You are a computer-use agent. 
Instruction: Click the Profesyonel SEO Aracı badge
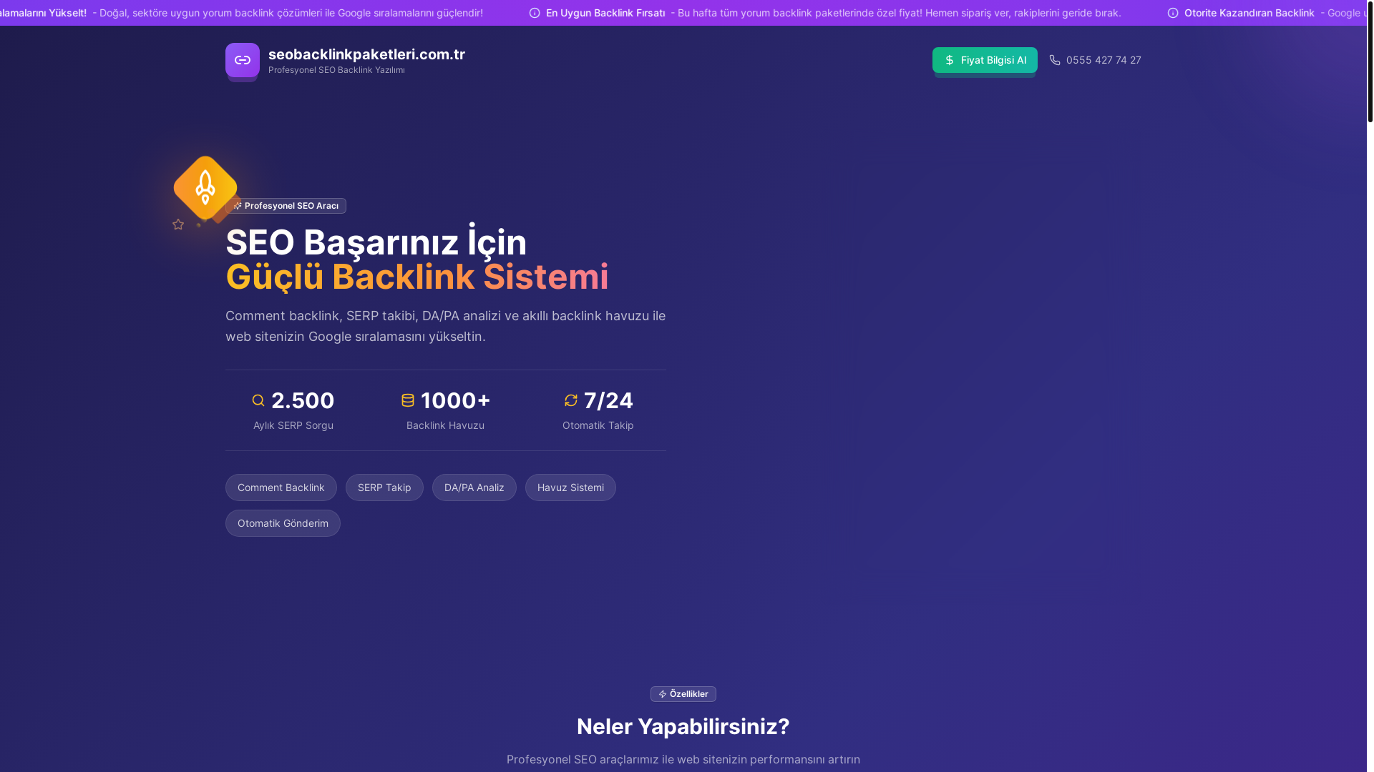click(x=286, y=206)
